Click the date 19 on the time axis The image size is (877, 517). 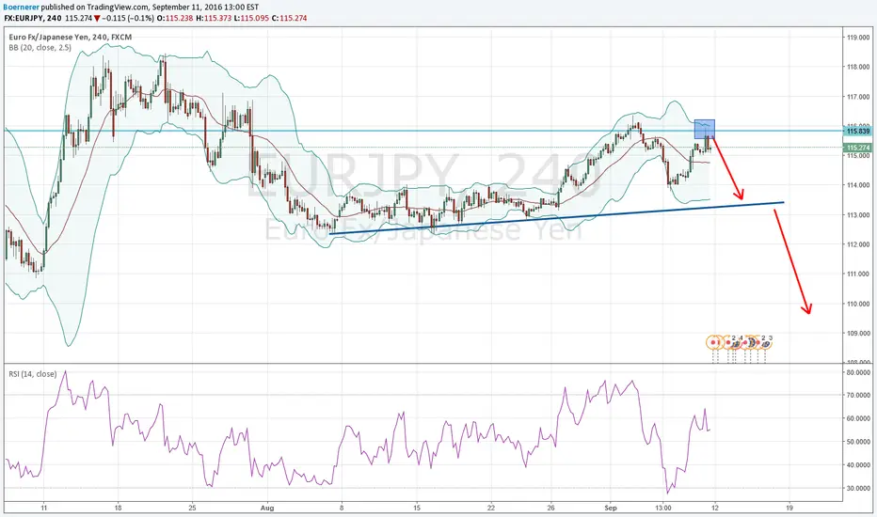(x=789, y=508)
